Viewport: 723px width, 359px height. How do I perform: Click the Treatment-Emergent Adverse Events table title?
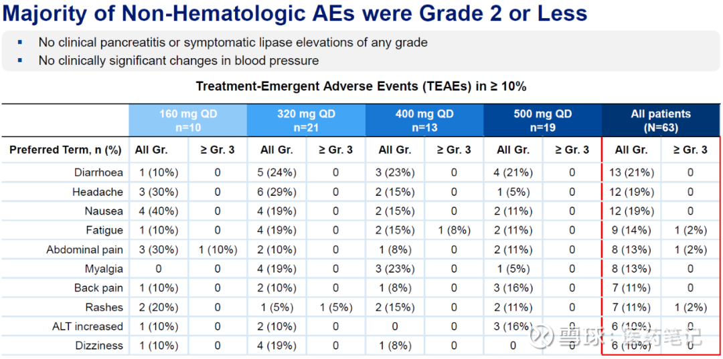pyautogui.click(x=361, y=86)
